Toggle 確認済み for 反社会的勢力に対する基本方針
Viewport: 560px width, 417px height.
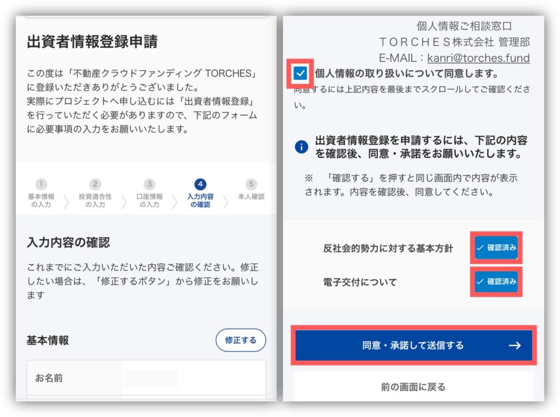496,248
